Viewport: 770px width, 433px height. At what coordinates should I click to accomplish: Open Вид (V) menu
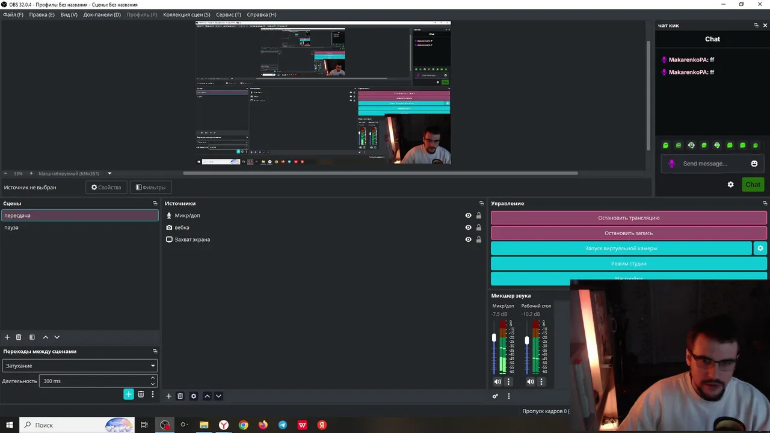[x=69, y=14]
